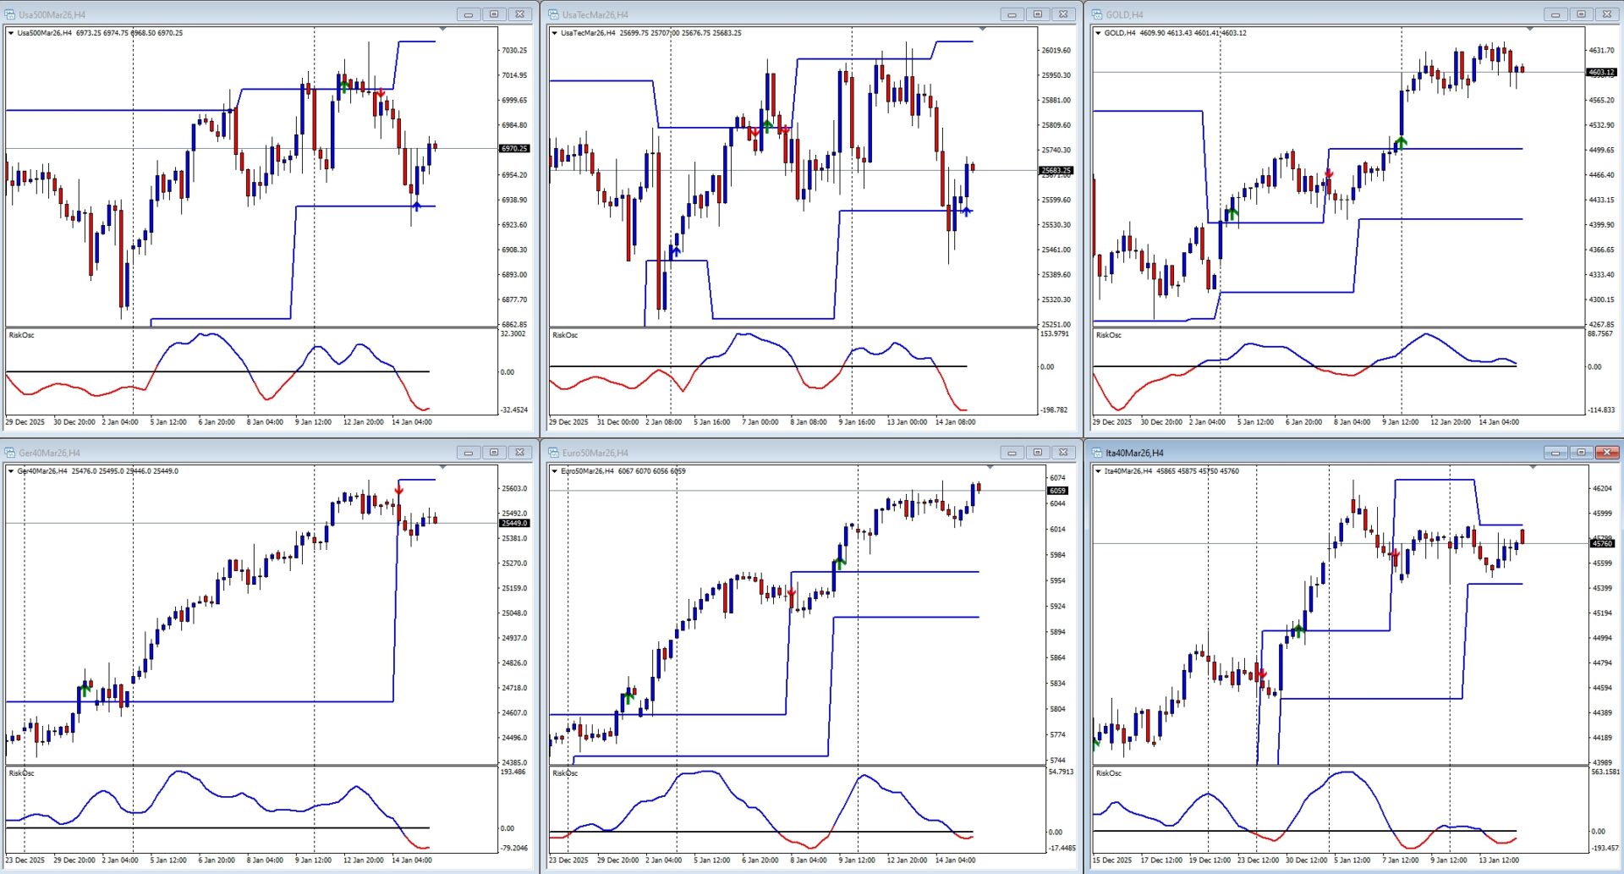Grab the chart shift triangle on Ita40 chart

tap(1533, 467)
